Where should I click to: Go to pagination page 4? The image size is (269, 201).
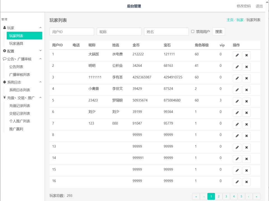(x=234, y=196)
